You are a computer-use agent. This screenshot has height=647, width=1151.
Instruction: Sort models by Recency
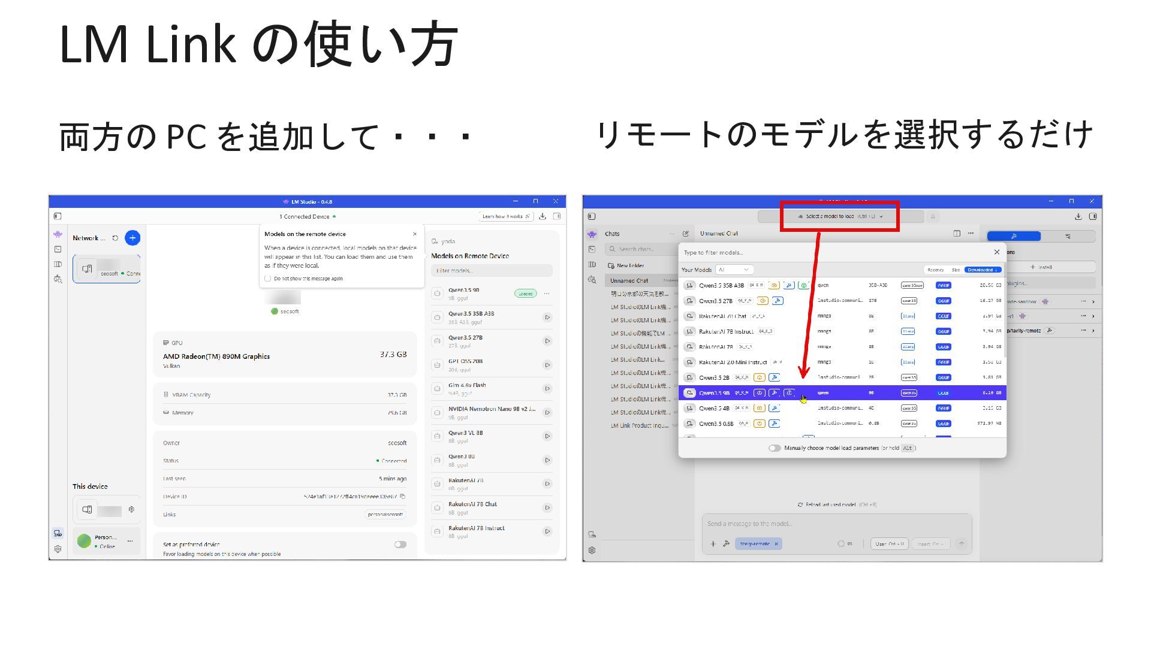(x=935, y=270)
